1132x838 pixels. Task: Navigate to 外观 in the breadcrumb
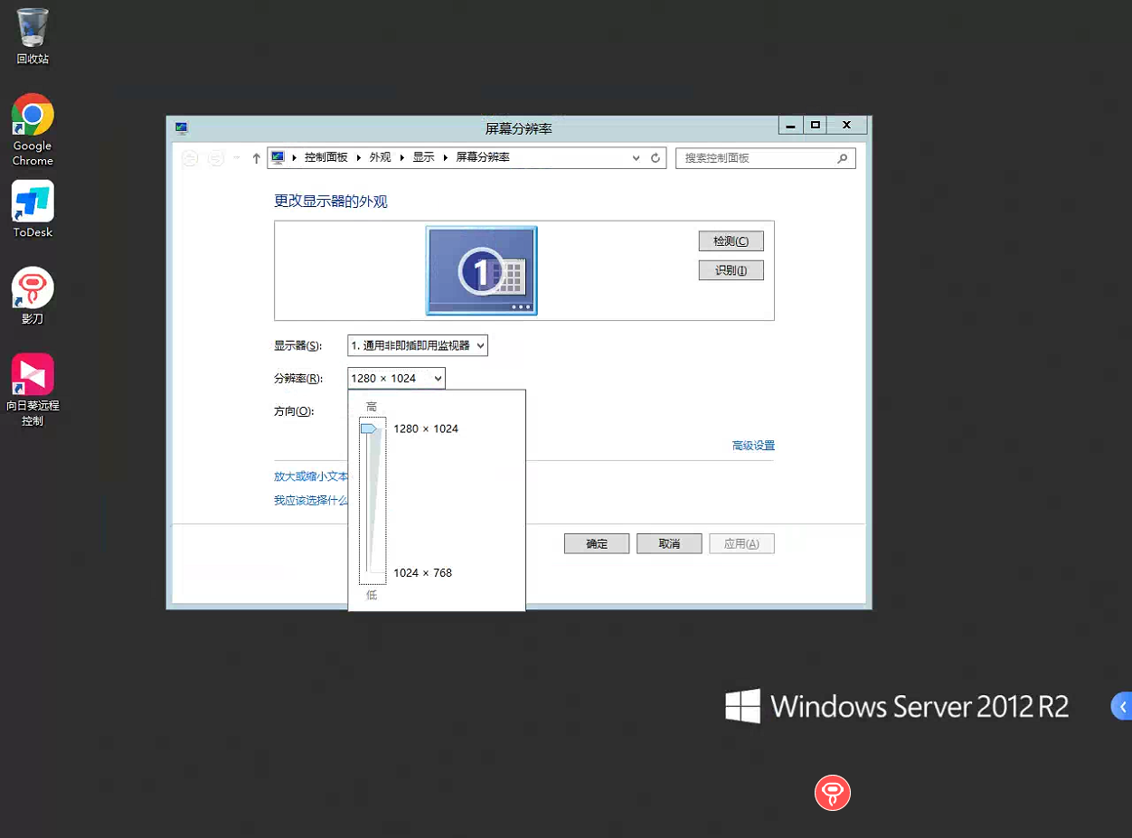coord(380,157)
